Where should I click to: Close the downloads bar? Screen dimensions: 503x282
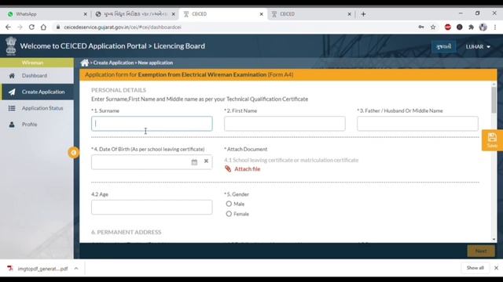[x=496, y=268]
